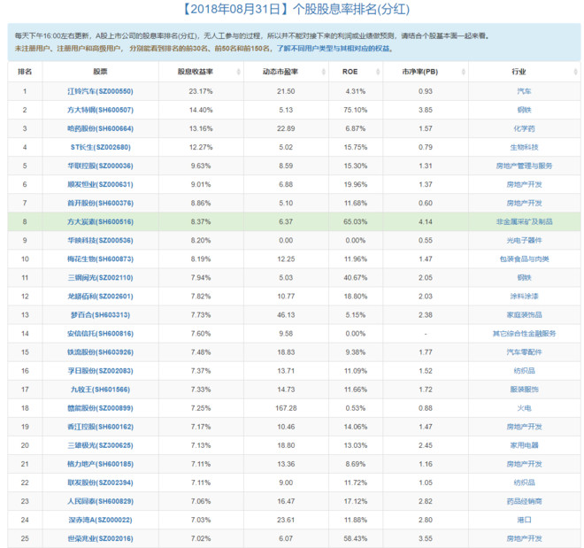Open industry link 涂料涂漆

click(524, 297)
